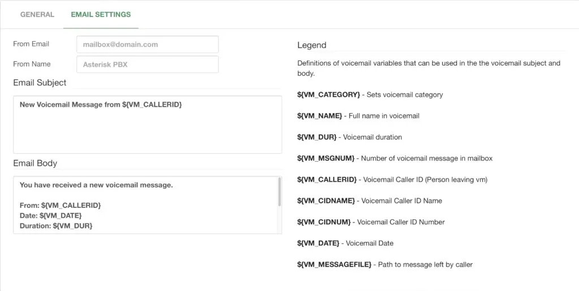
Task: Click the ${VM_DUR} legend variable
Action: coord(317,137)
